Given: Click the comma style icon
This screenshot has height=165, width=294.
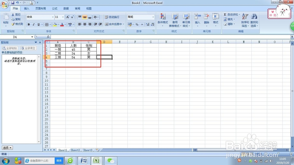Looking at the screenshot, I should [142, 24].
